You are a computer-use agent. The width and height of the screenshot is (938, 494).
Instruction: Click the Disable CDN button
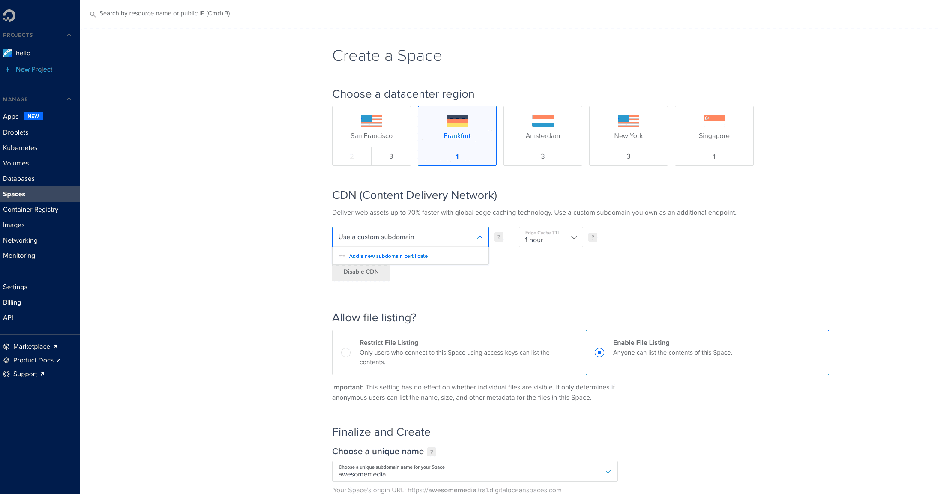click(x=361, y=272)
